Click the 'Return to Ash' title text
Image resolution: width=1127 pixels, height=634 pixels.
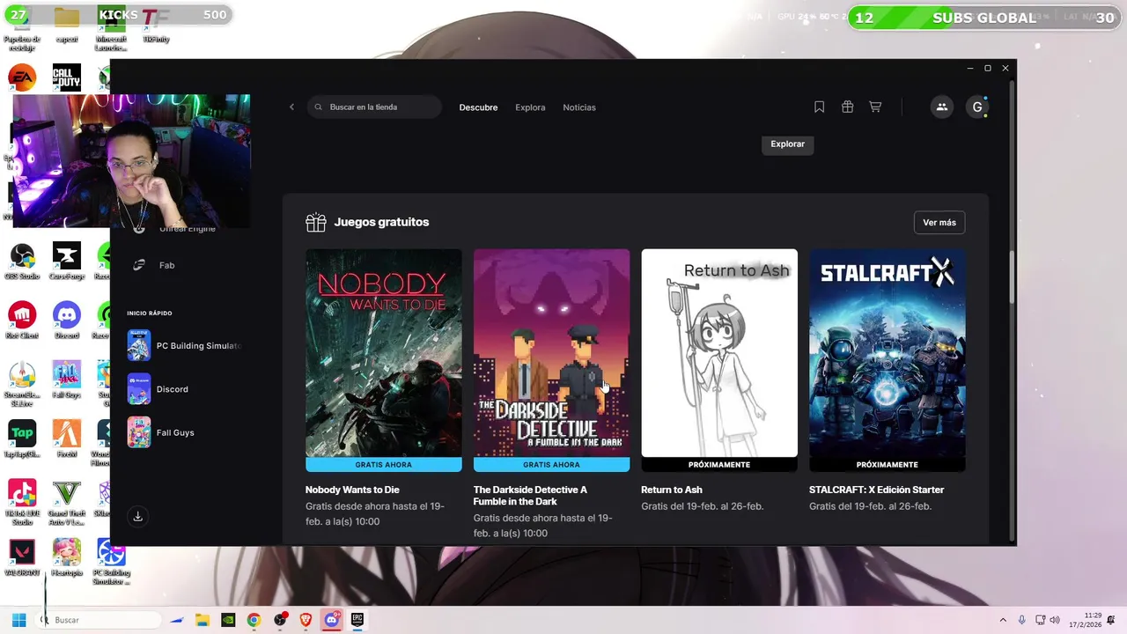672,490
